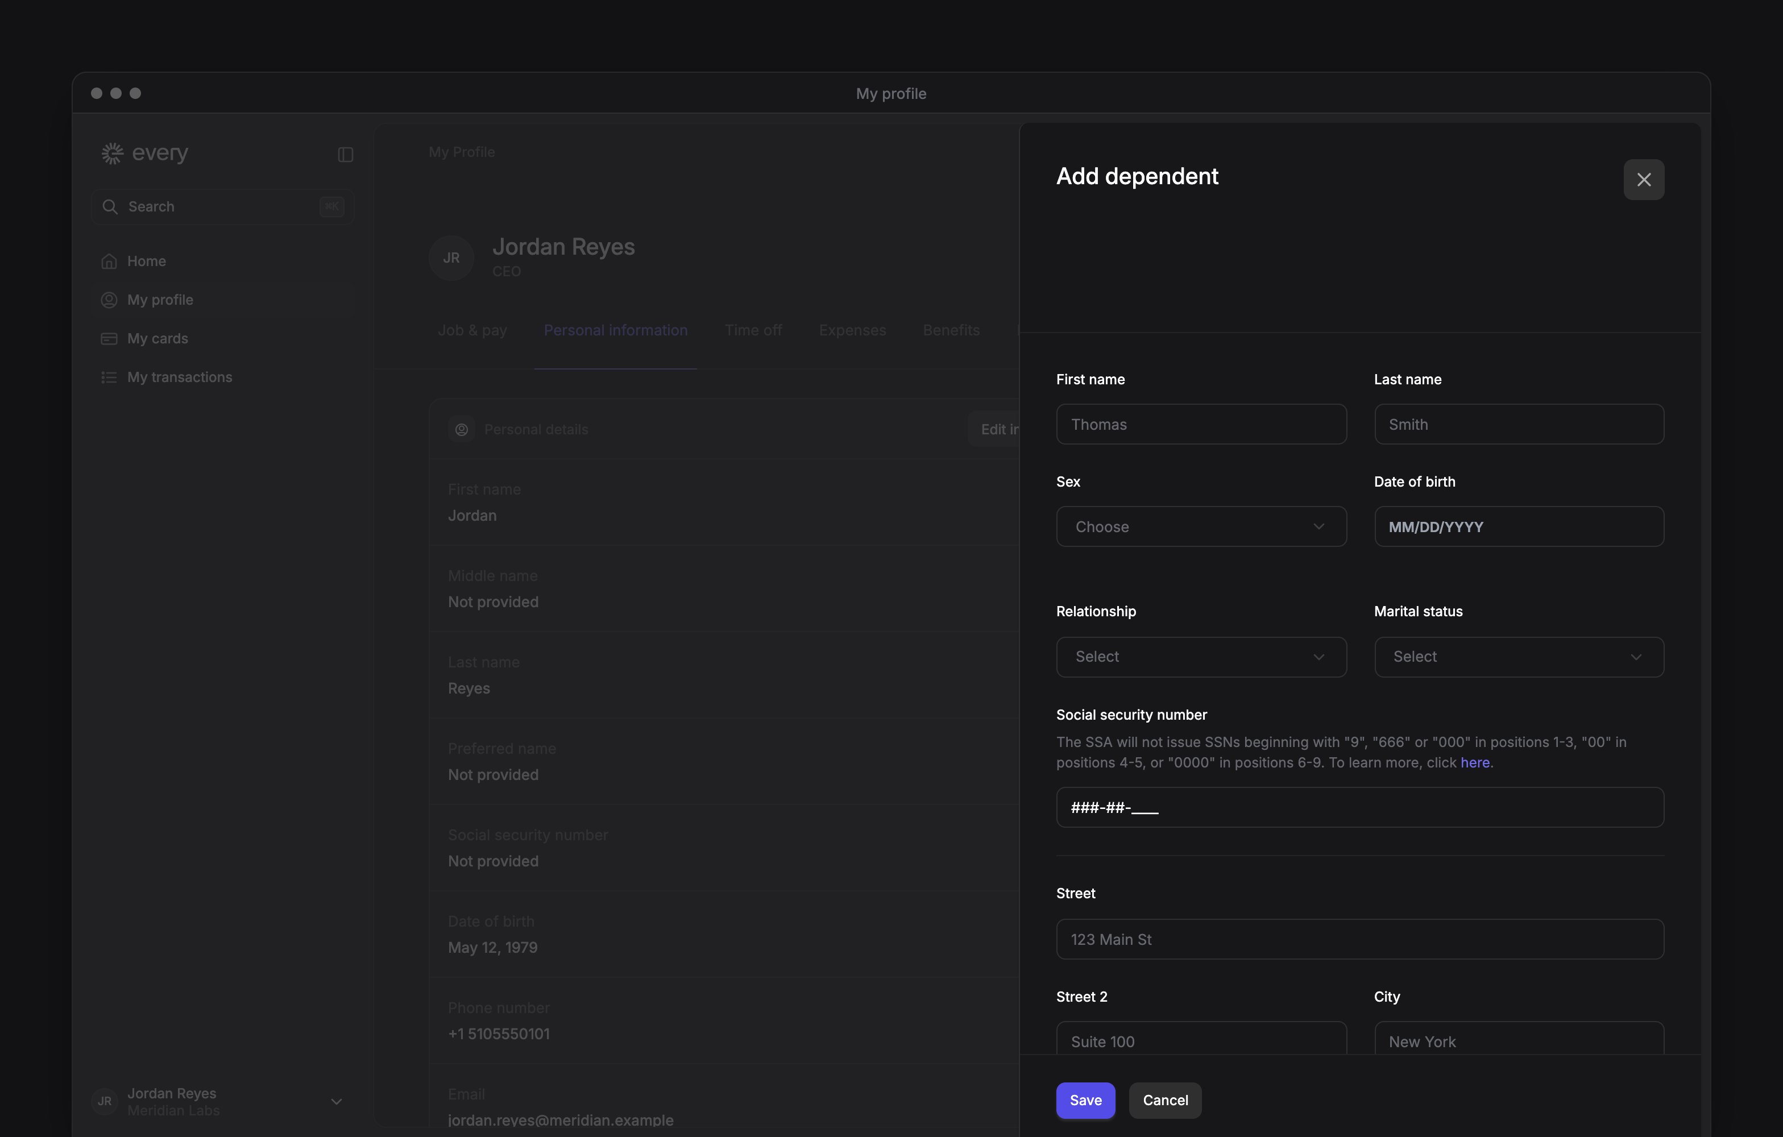Click the Social security number field
Viewport: 1783px width, 1137px height.
(1359, 807)
